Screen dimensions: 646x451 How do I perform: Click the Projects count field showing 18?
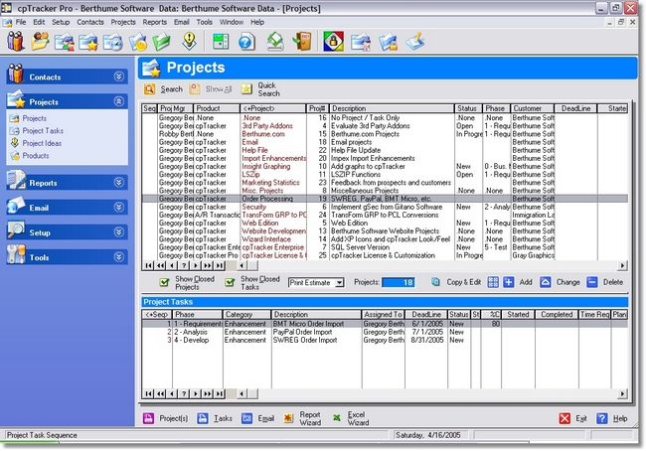tap(399, 282)
